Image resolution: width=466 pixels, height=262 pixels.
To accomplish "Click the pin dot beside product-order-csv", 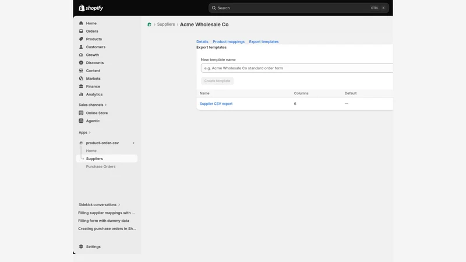I will click(x=133, y=143).
